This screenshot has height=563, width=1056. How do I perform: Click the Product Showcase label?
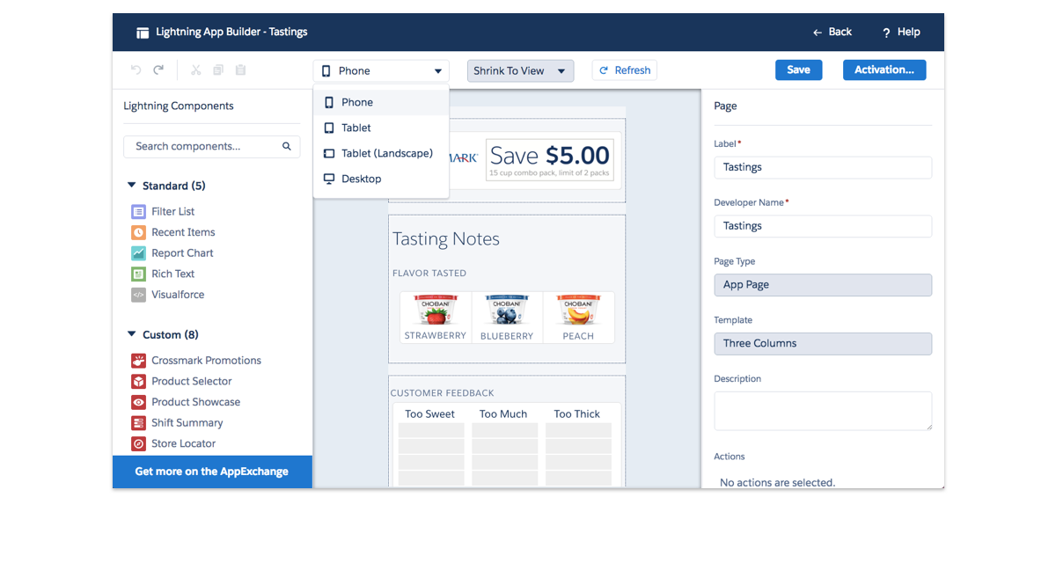click(x=195, y=402)
